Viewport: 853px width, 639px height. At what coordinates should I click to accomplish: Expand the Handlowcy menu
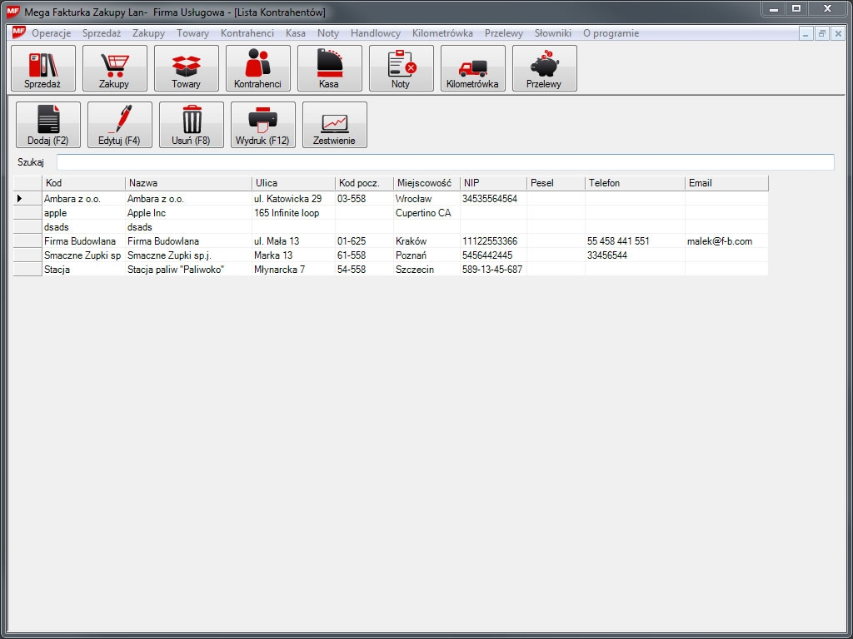(376, 33)
